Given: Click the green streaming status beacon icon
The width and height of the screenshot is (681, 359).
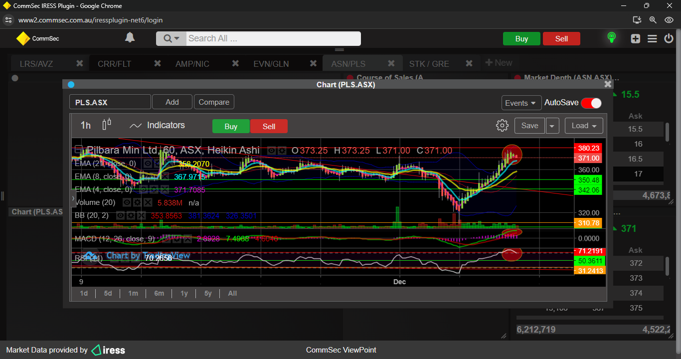Looking at the screenshot, I should click(x=611, y=38).
